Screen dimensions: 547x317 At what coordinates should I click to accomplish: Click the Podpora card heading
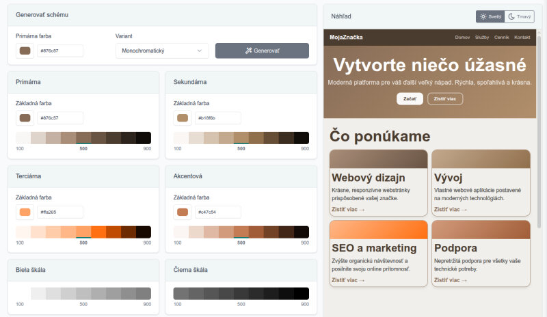coord(455,248)
